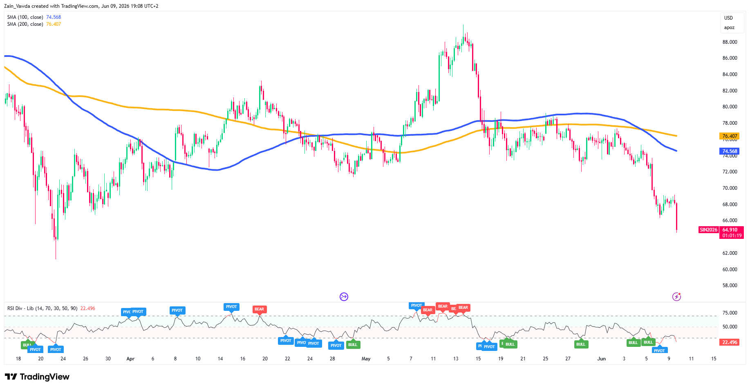Click the blue 74.568 price label
This screenshot has height=389, width=750.
pos(730,151)
